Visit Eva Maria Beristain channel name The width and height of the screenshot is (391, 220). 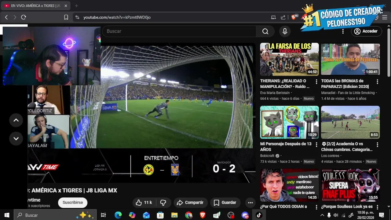point(275,93)
